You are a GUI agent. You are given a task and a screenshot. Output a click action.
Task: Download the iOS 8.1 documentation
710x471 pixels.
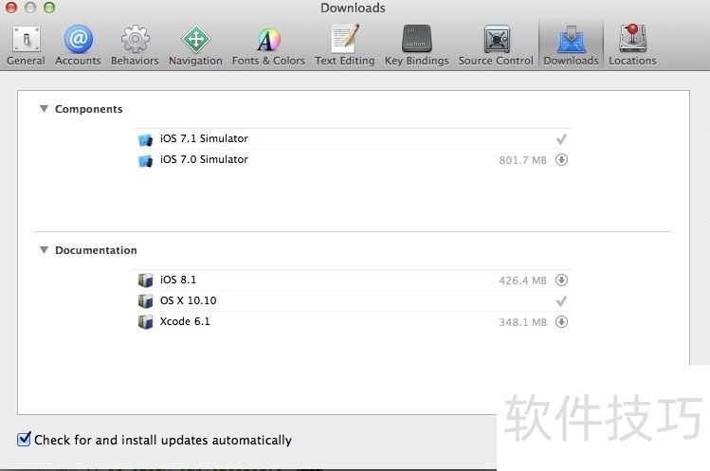click(561, 281)
